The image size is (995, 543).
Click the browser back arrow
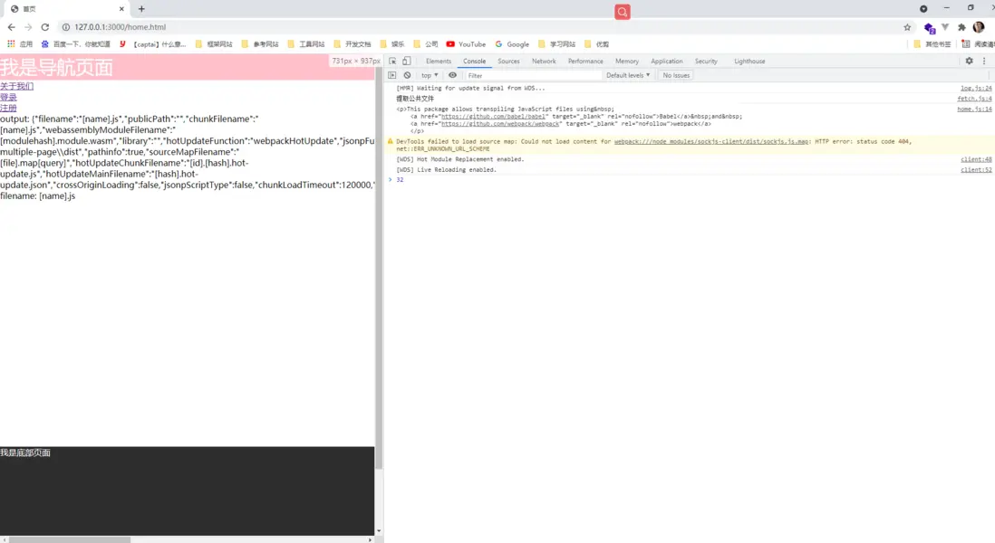pos(12,27)
